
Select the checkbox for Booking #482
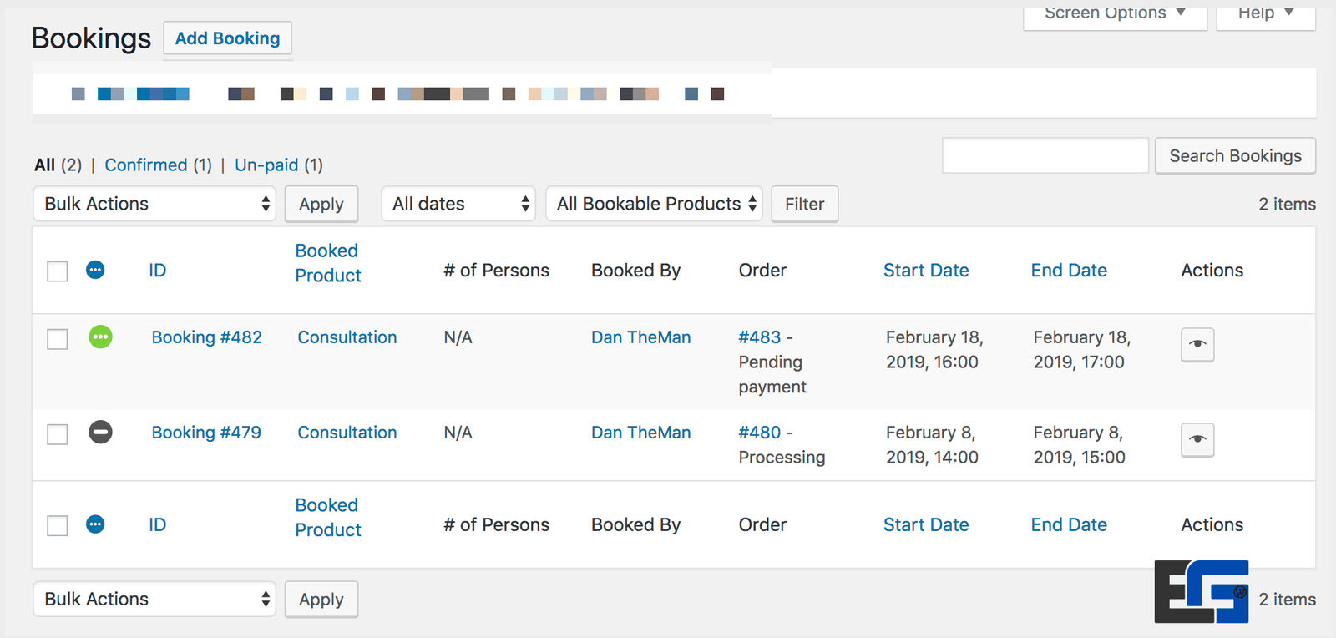[57, 339]
